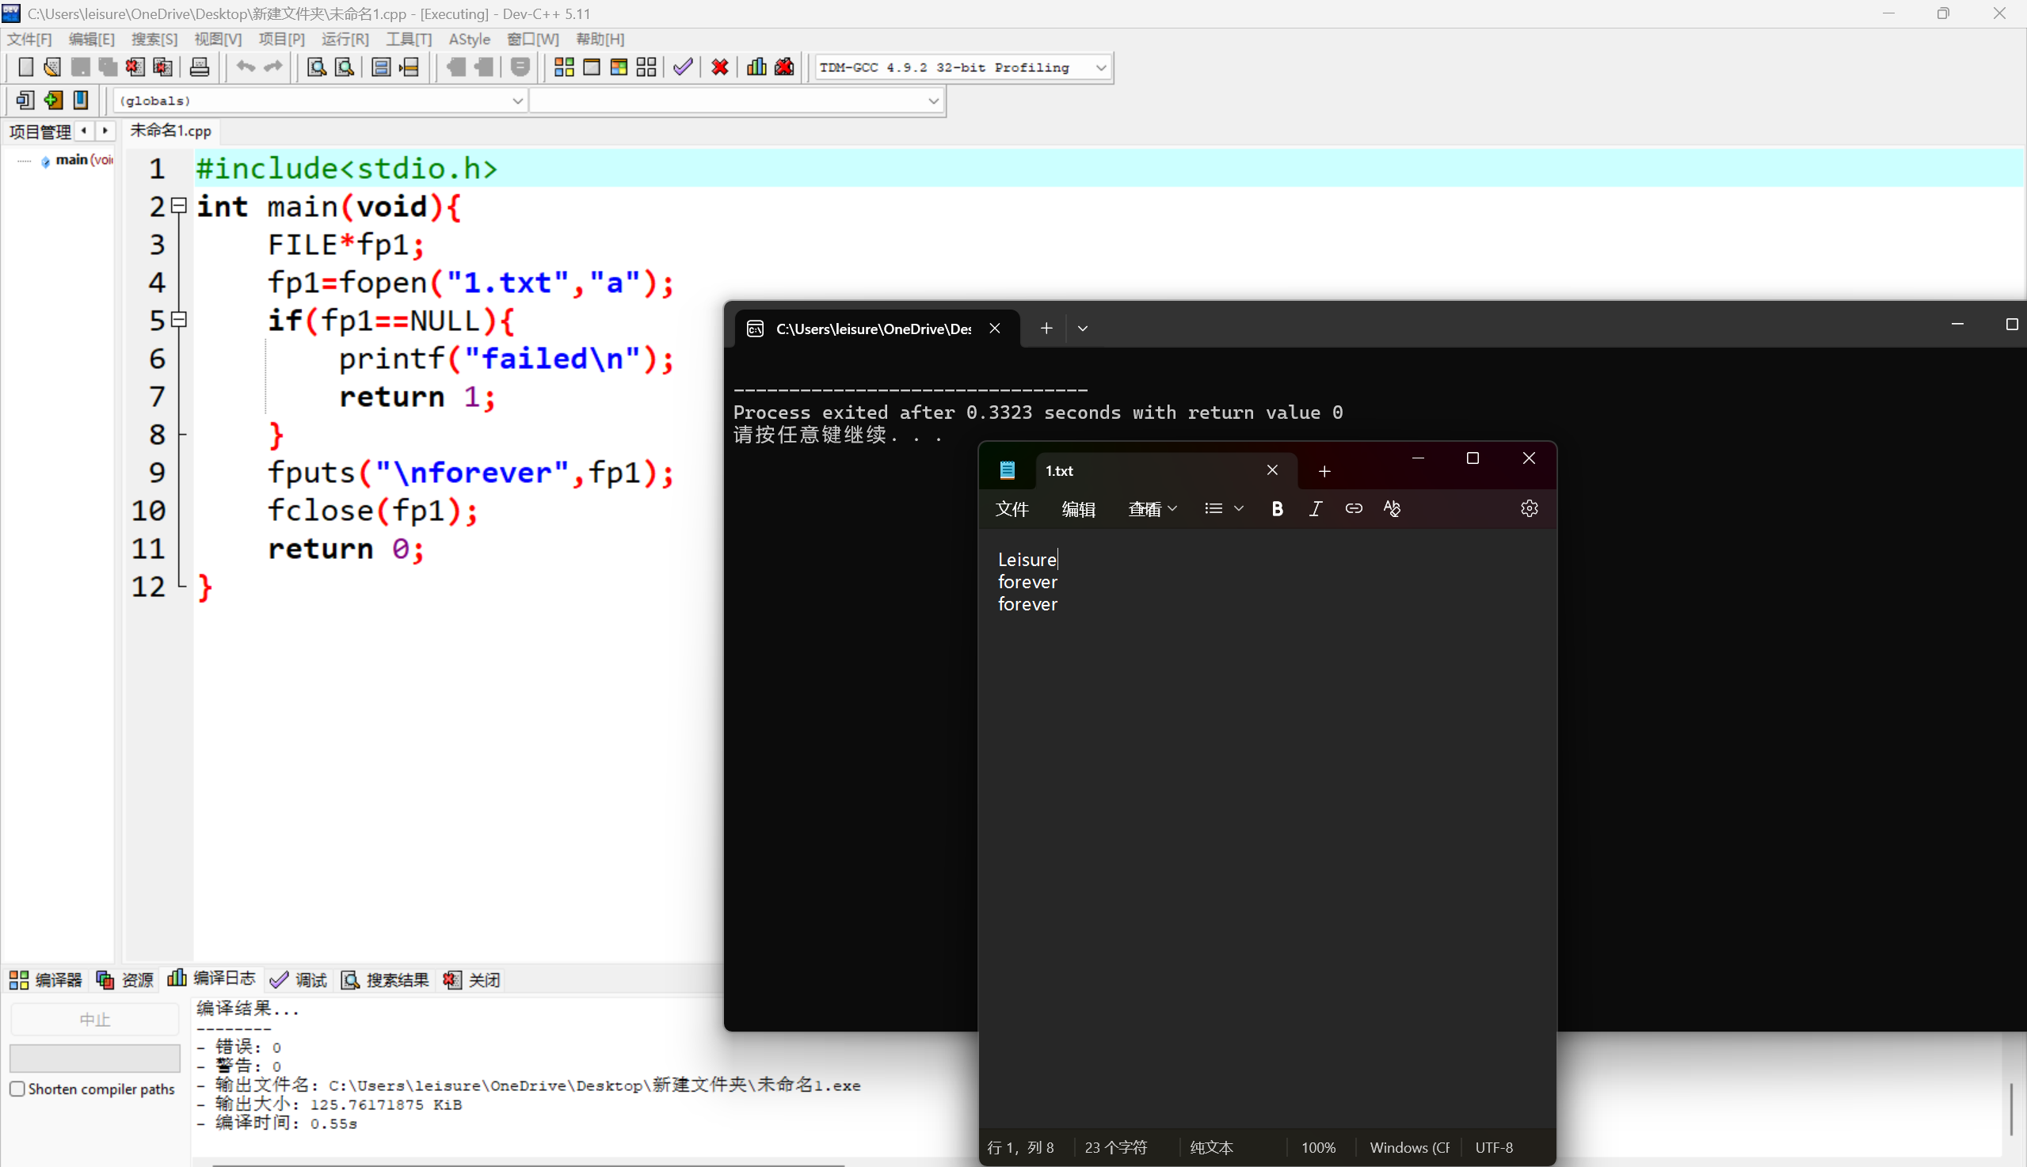Enable Shorten compiler paths checkbox

[17, 1089]
